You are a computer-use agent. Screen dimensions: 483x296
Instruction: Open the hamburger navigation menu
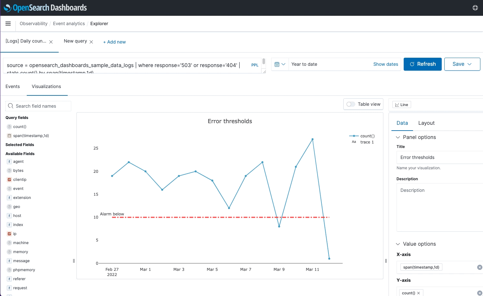tap(8, 24)
